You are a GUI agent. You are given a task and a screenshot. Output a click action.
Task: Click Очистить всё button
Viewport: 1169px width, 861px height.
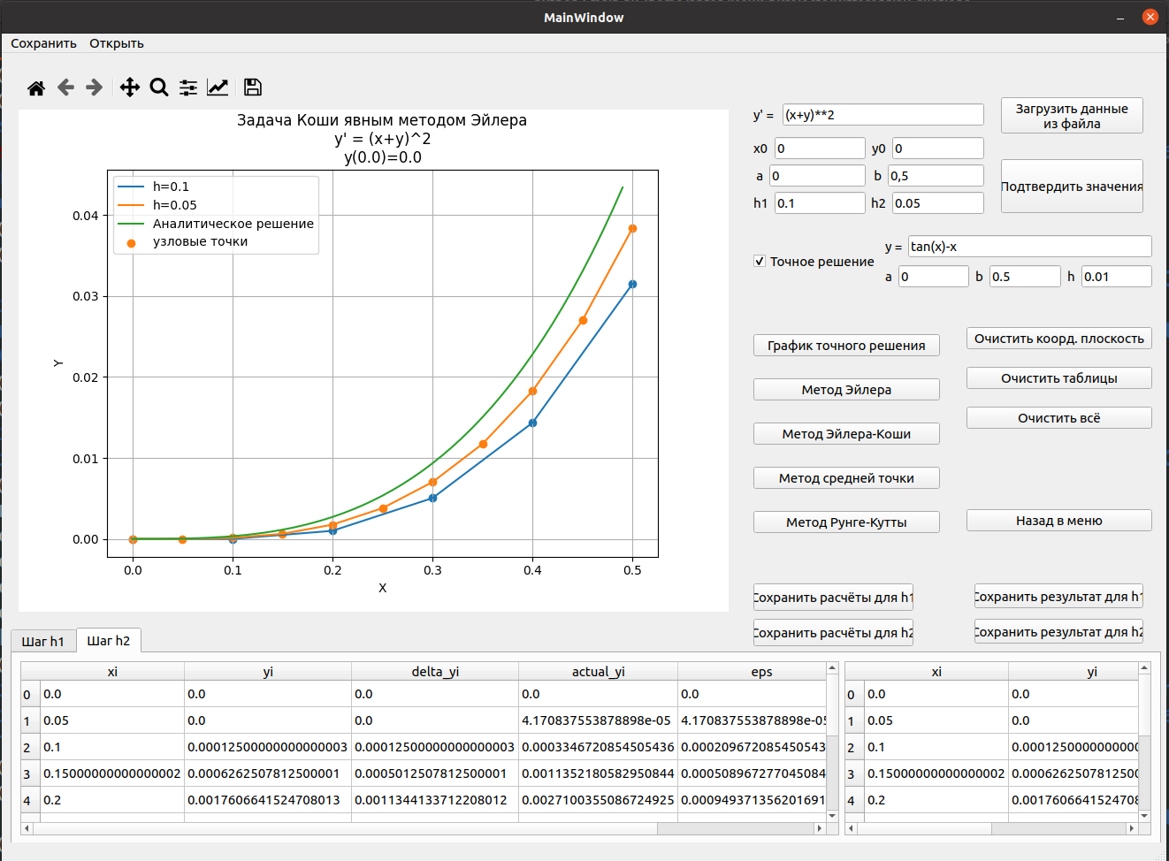[x=1059, y=418]
